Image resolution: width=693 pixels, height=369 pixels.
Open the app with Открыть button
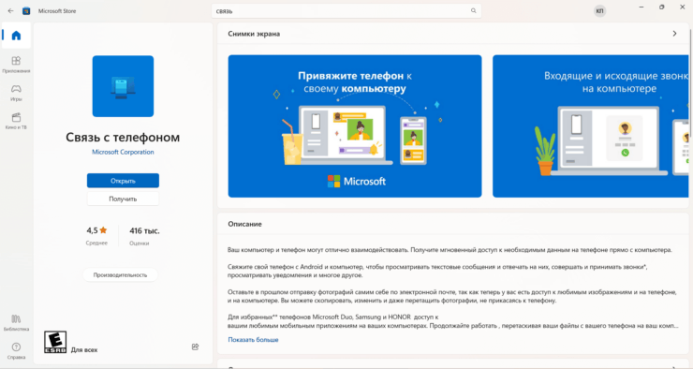tap(123, 181)
